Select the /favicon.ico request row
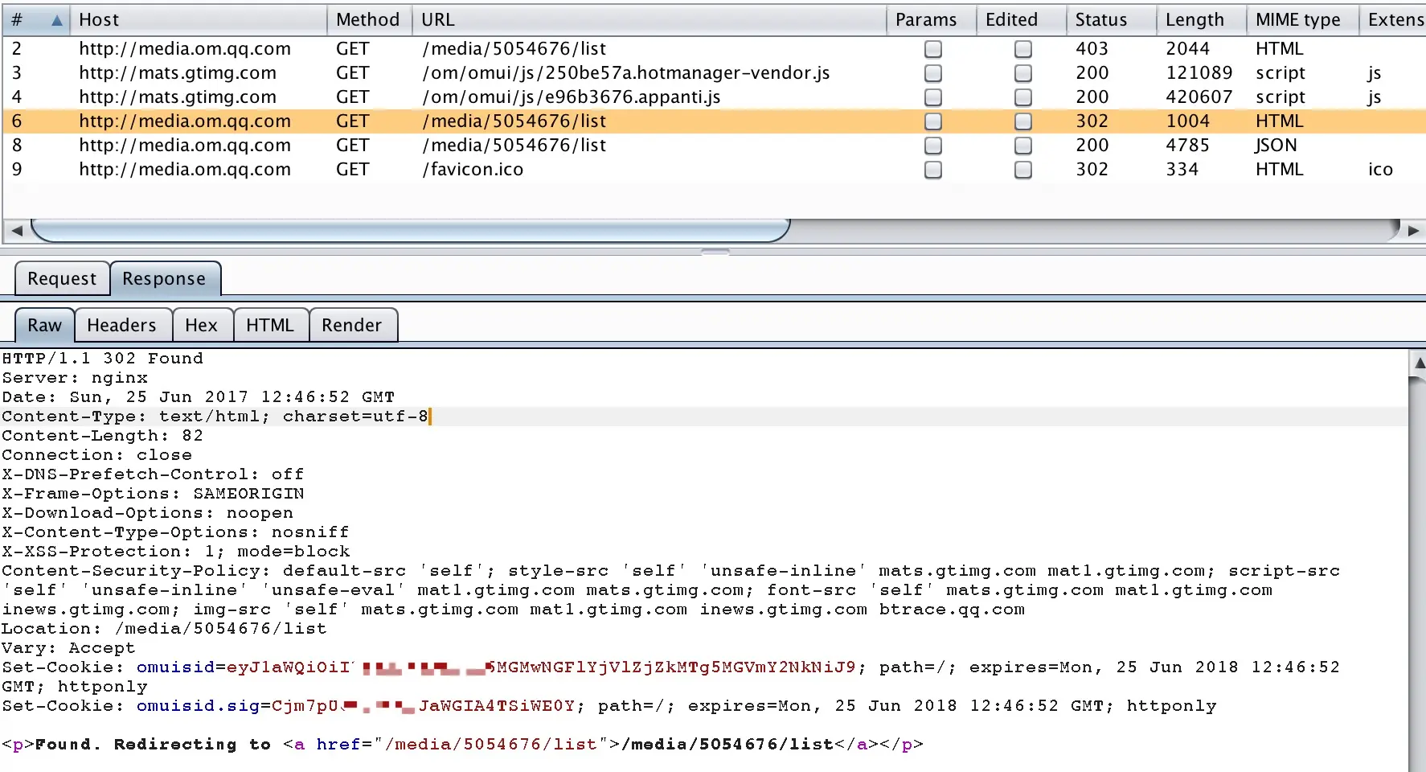The height and width of the screenshot is (772, 1426). pyautogui.click(x=713, y=170)
